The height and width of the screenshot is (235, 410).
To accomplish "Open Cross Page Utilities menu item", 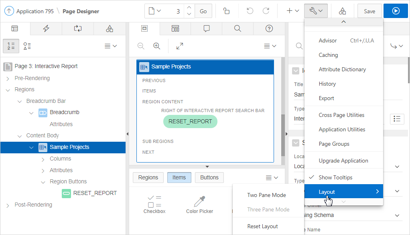I will tap(344, 115).
